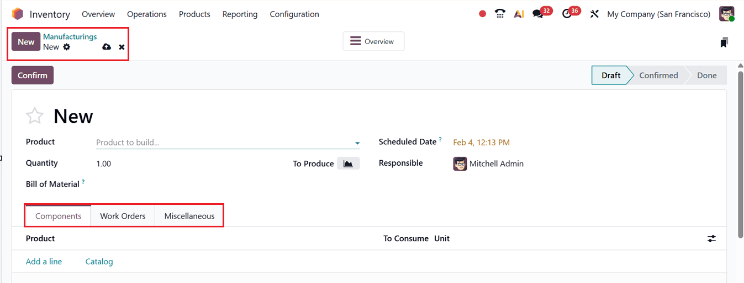Click the Inventory app title
The image size is (744, 283).
click(x=50, y=14)
